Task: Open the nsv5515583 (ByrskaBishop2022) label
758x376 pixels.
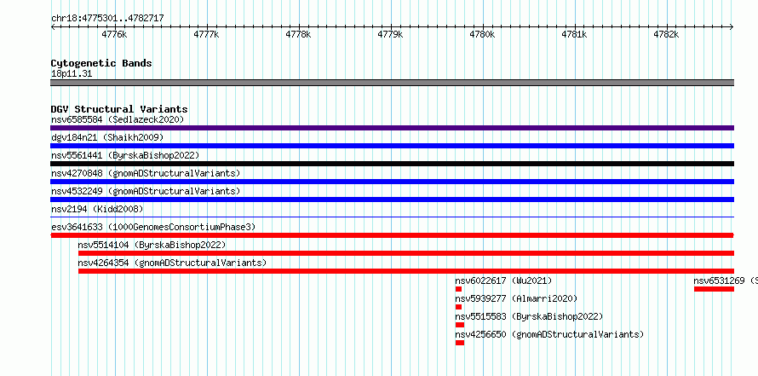Action: [529, 316]
